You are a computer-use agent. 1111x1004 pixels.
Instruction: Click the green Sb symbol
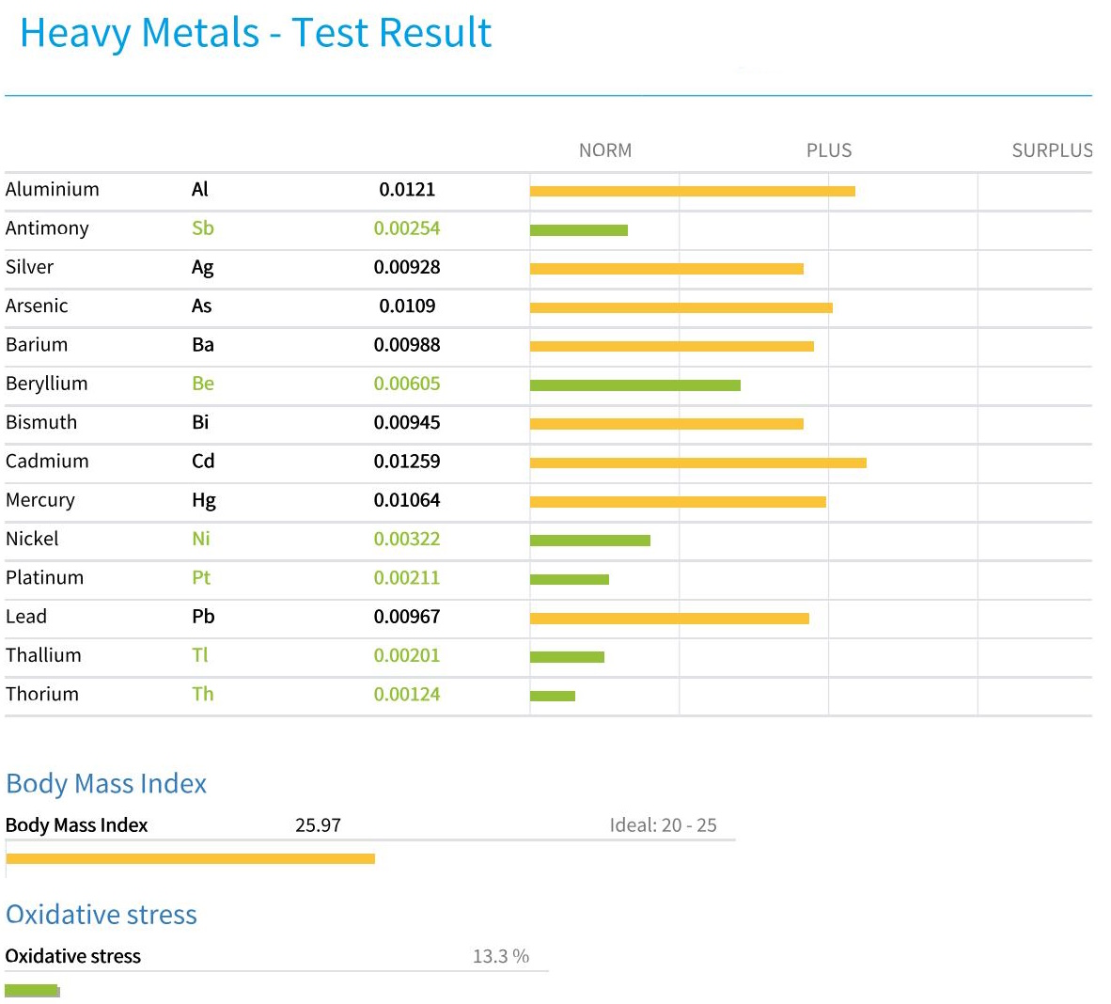click(x=202, y=228)
